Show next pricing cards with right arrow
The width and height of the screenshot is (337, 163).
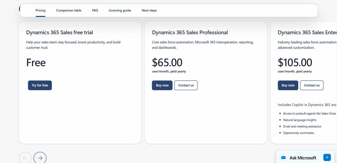[x=40, y=158]
